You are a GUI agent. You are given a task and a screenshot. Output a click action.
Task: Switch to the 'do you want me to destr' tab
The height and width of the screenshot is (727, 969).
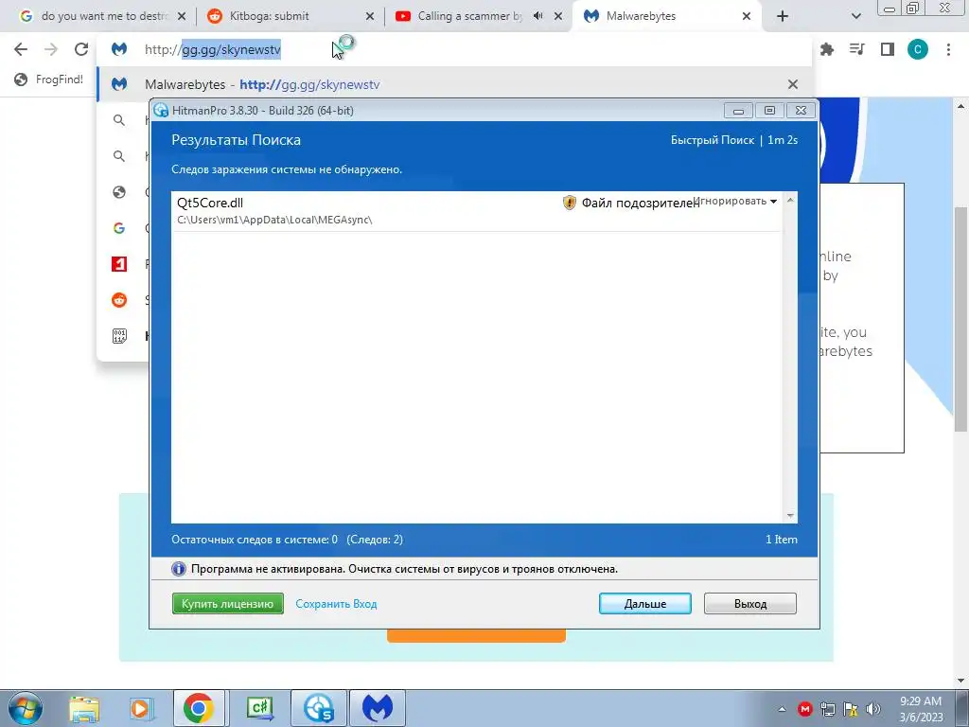pyautogui.click(x=102, y=16)
